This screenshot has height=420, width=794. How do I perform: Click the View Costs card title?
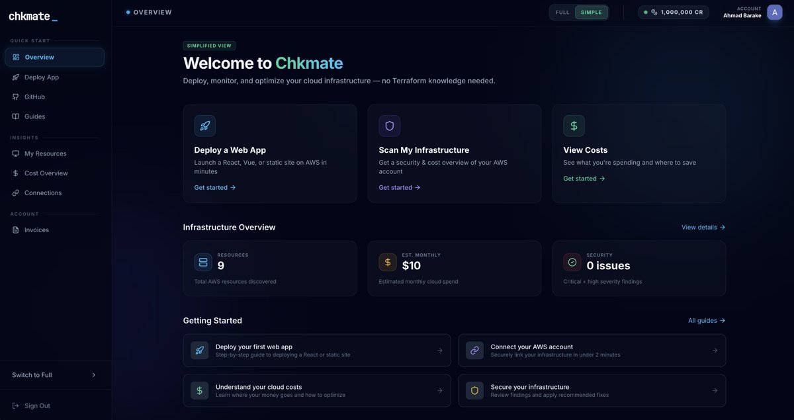[x=586, y=150]
